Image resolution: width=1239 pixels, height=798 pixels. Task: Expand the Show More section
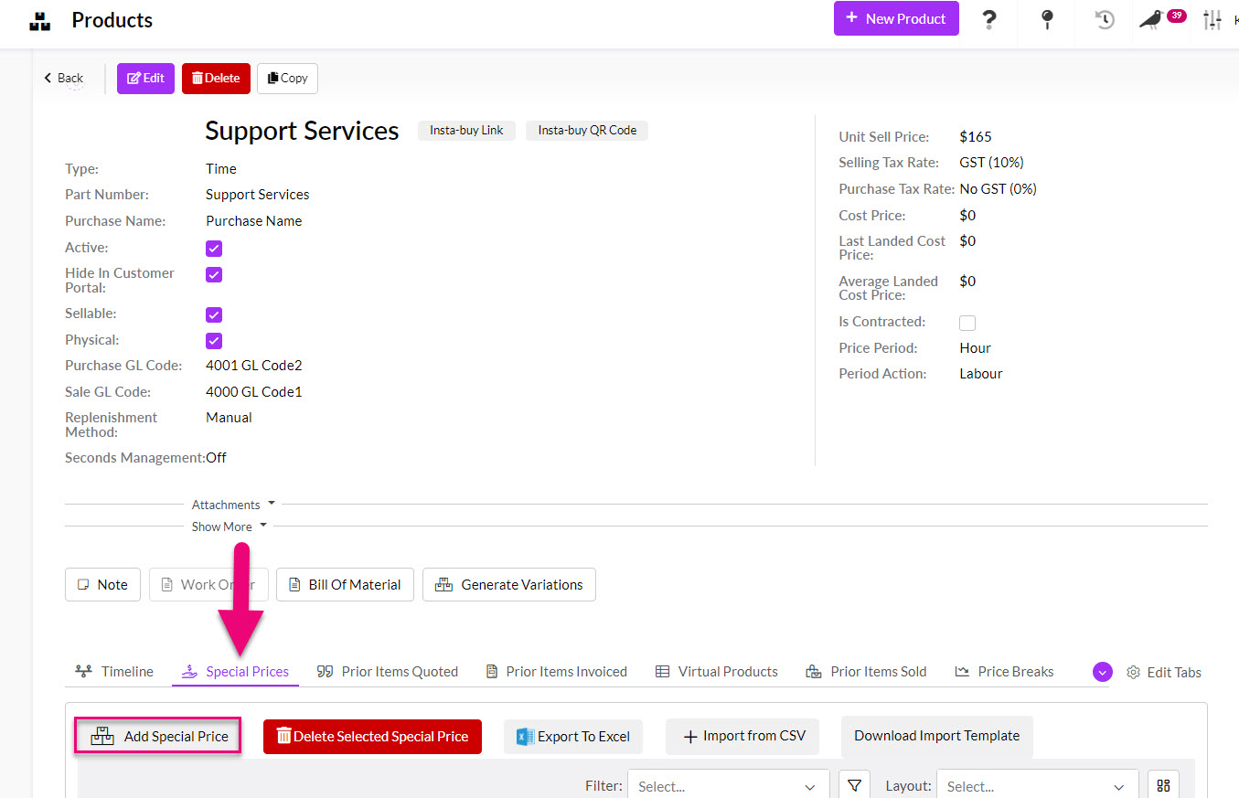229,527
